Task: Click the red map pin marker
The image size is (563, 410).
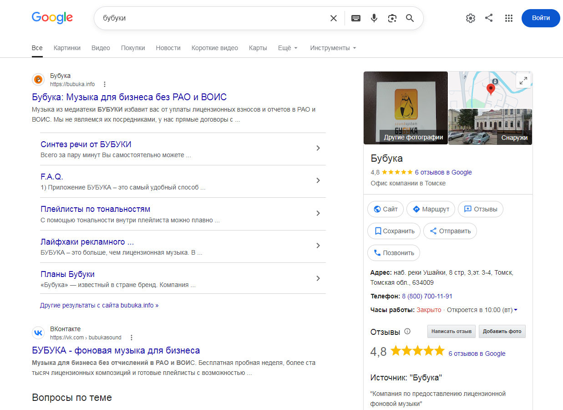Action: (491, 89)
